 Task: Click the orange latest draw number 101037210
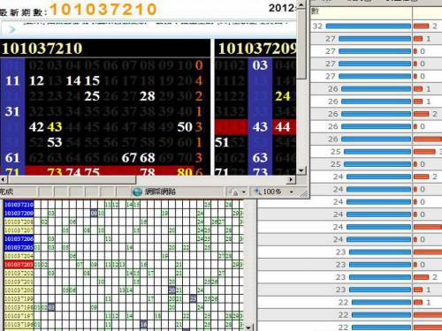pos(103,9)
